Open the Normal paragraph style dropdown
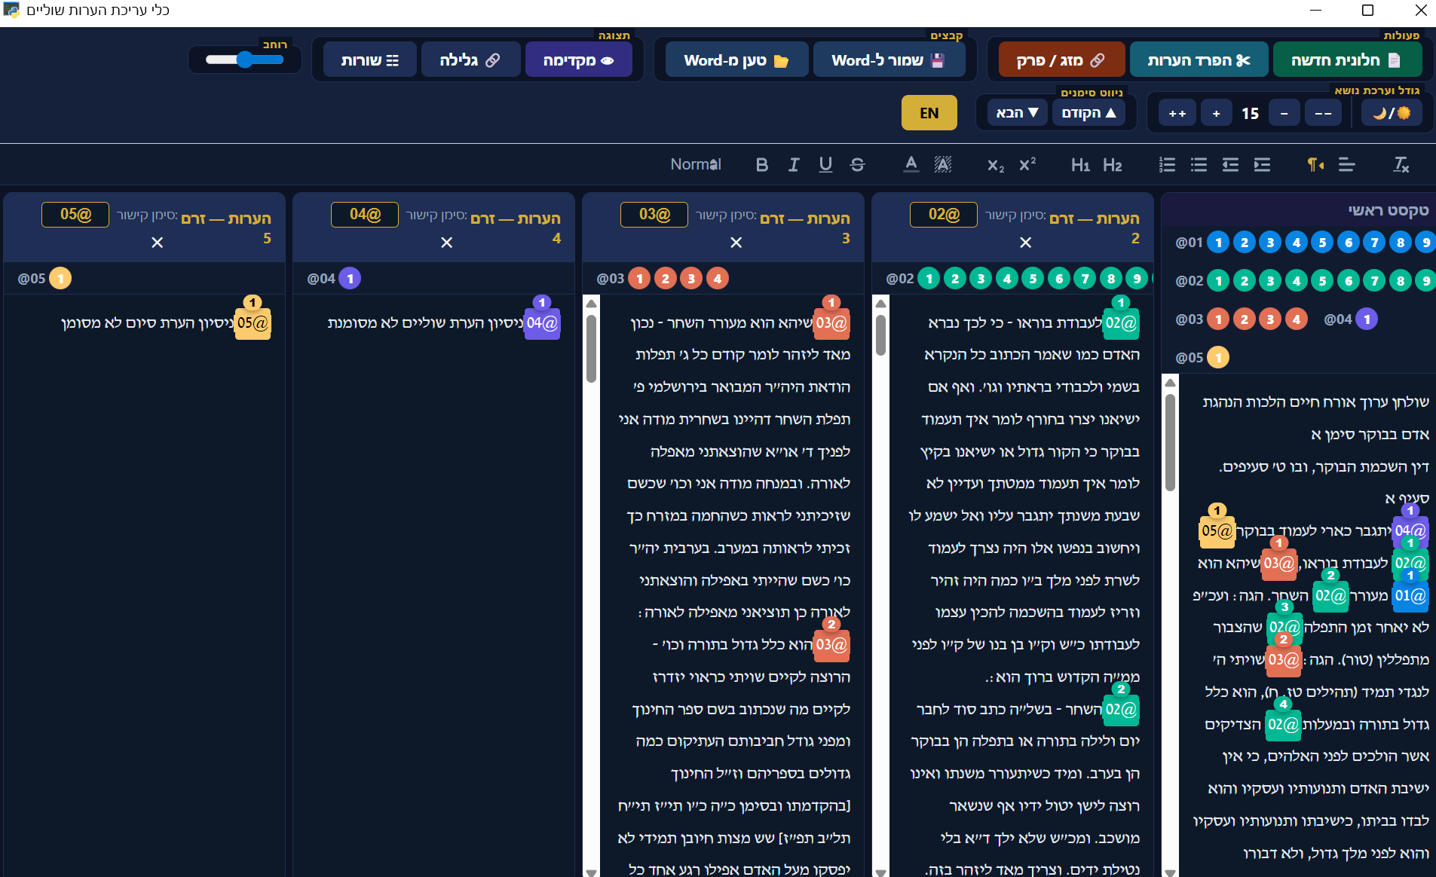The width and height of the screenshot is (1436, 877). pyautogui.click(x=695, y=164)
